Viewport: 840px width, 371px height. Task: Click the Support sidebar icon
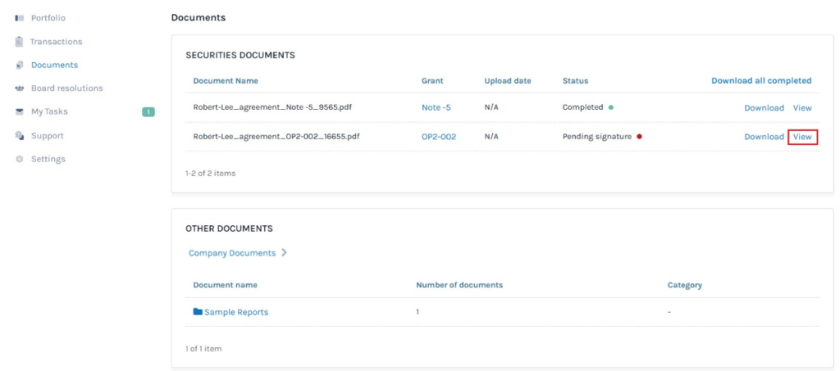19,136
